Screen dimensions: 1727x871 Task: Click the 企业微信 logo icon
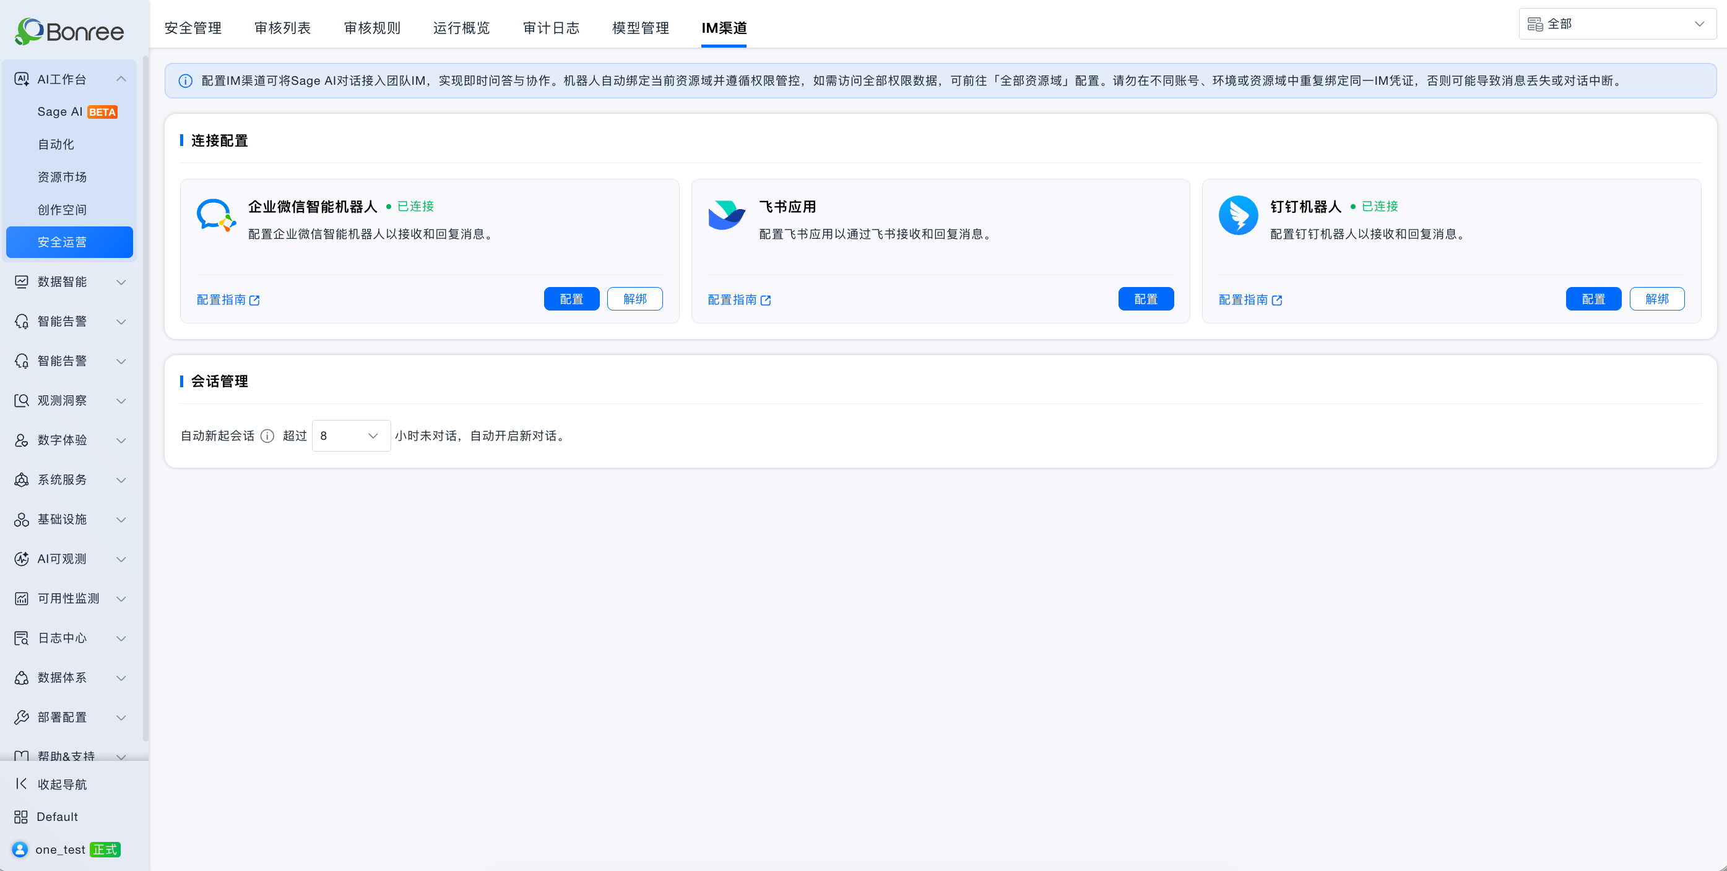coord(216,215)
